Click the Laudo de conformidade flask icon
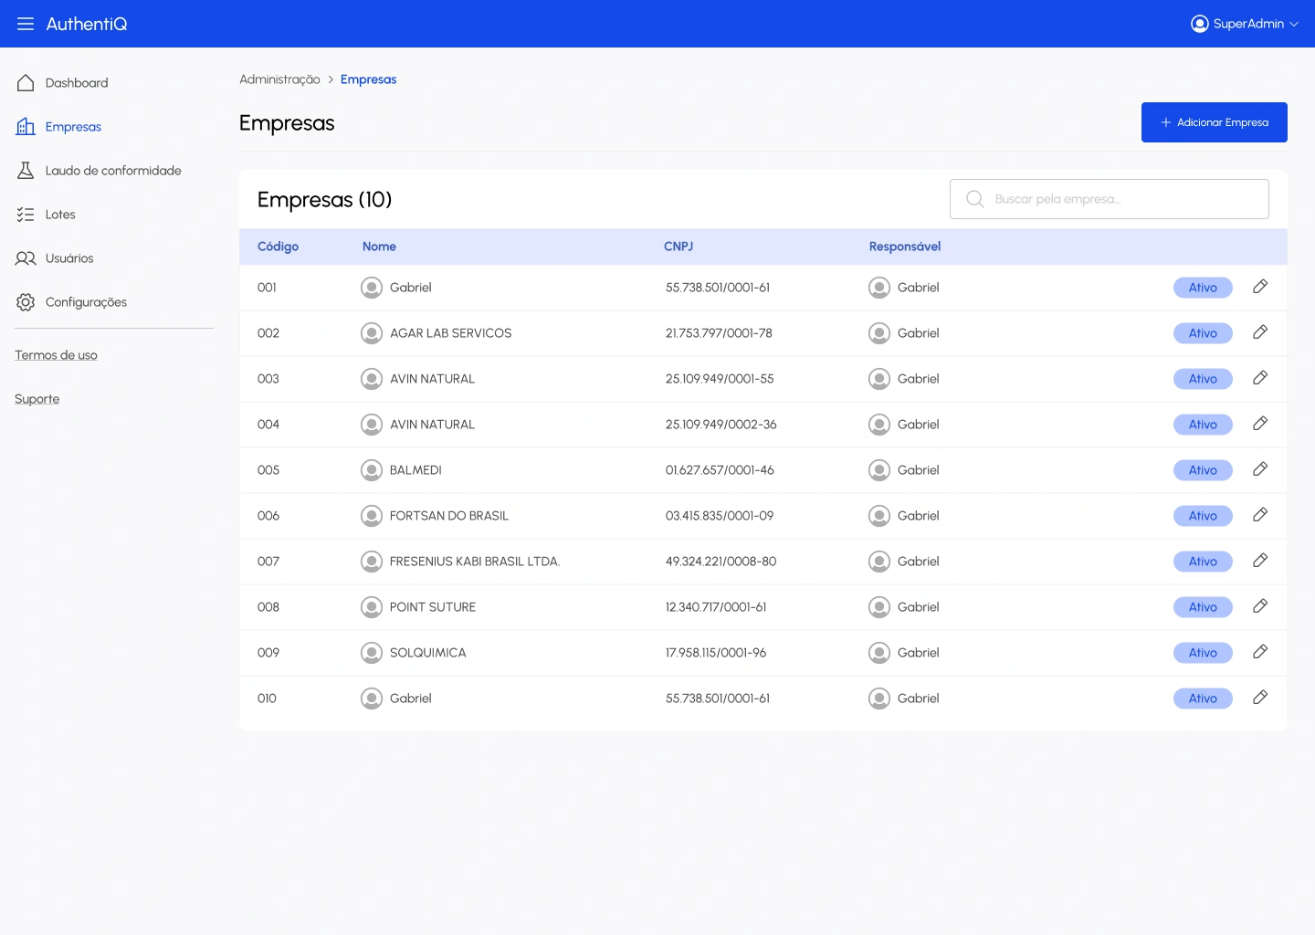 point(26,171)
